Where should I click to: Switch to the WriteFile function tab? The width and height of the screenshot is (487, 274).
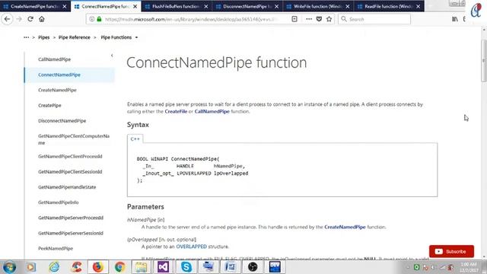tap(318, 6)
